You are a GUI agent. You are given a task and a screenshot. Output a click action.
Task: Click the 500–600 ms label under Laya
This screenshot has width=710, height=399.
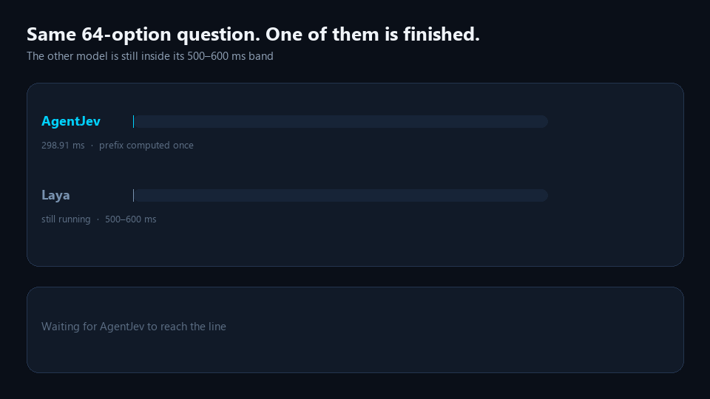tap(130, 219)
